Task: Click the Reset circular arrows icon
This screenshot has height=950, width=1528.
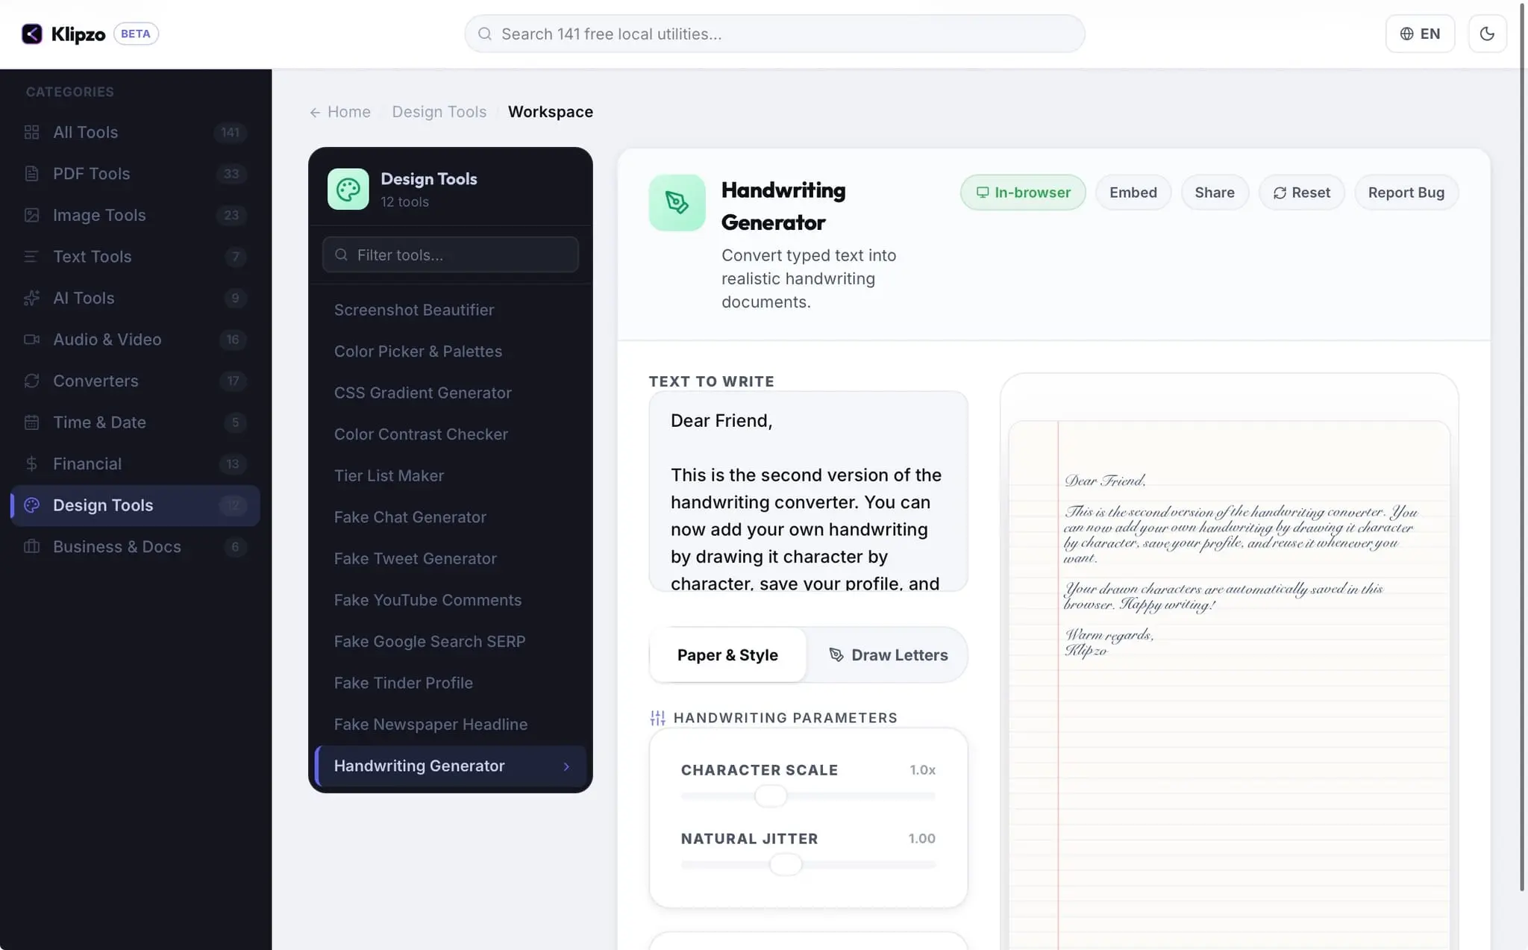Action: (1280, 193)
